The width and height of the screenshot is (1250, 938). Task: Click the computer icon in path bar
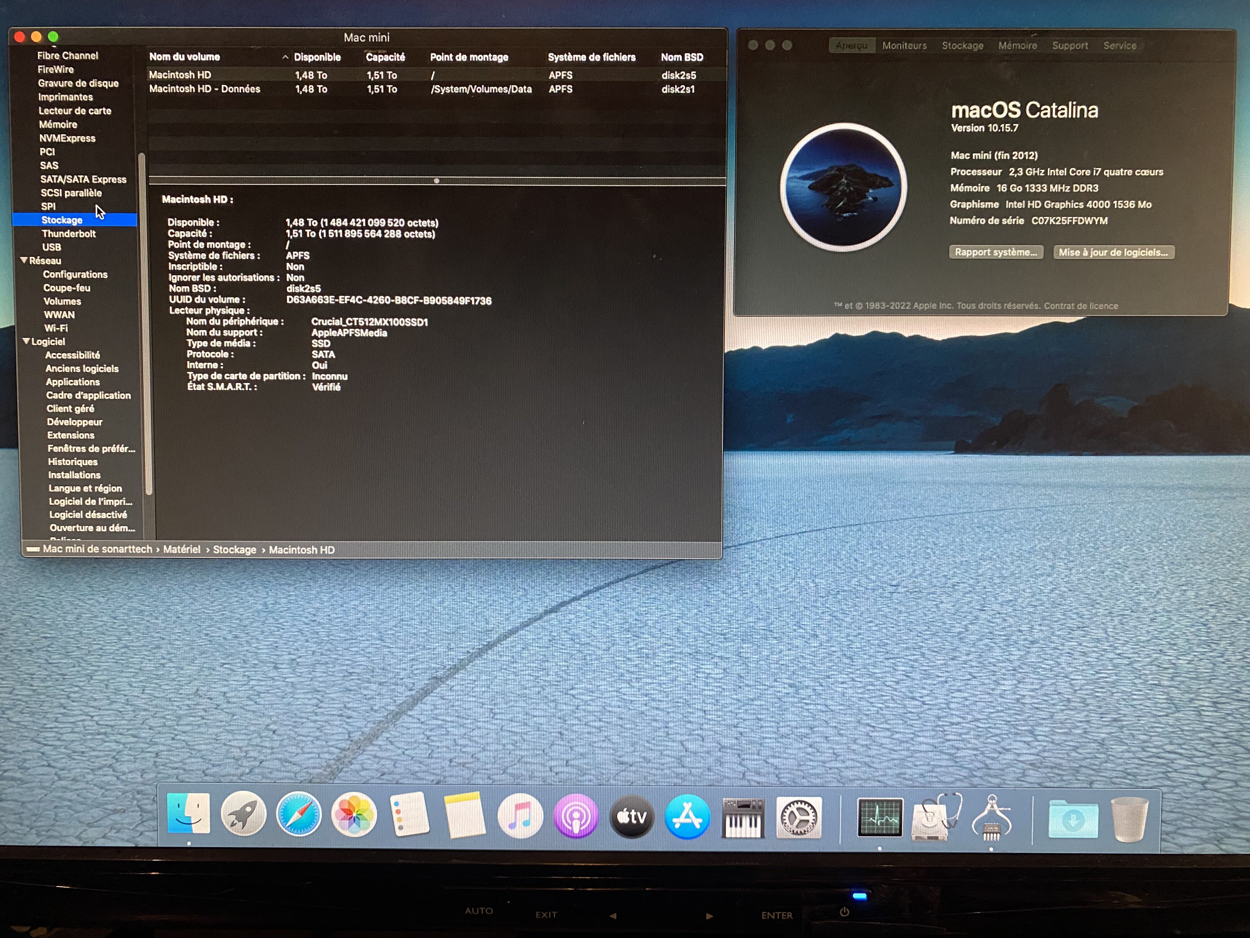coord(33,549)
